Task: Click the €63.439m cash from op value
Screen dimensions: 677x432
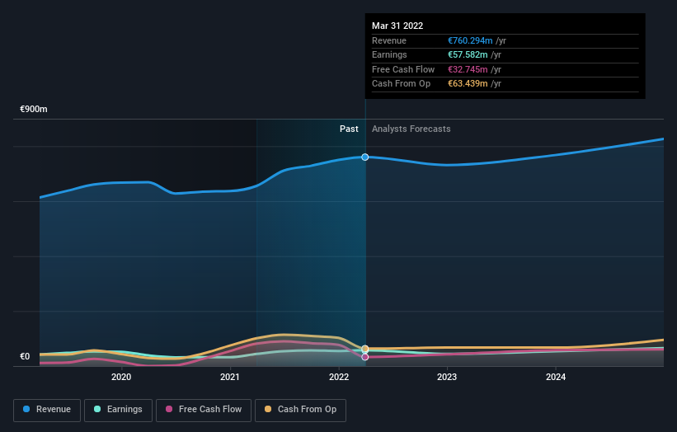Action: [468, 84]
